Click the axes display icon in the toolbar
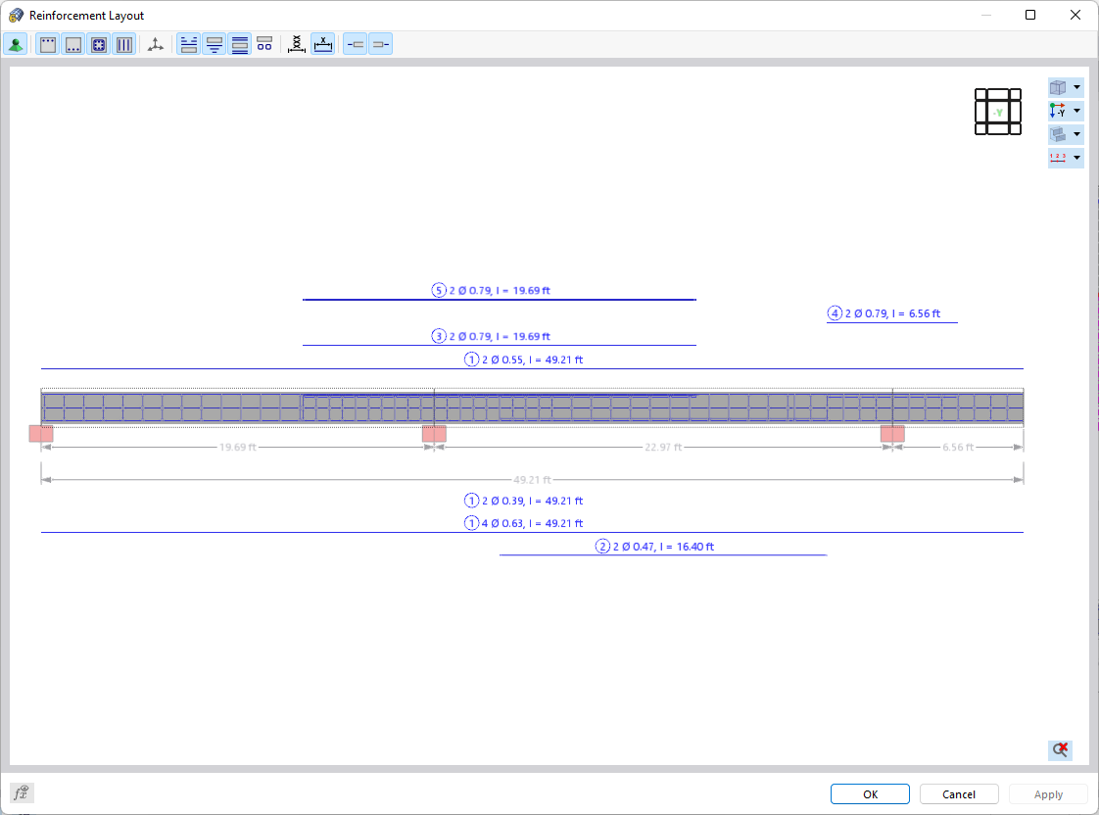 pyautogui.click(x=154, y=43)
